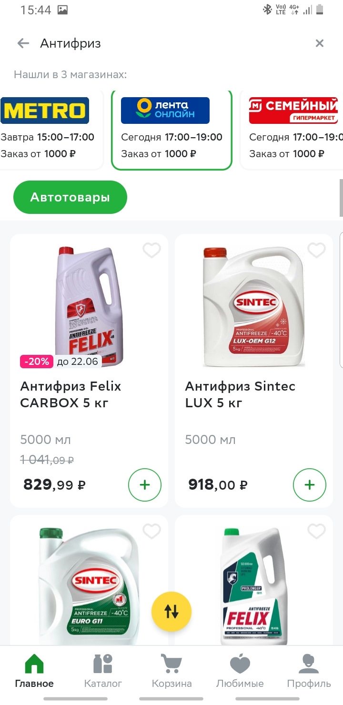
Task: Open the Felix CARBOX product image
Action: tap(89, 305)
